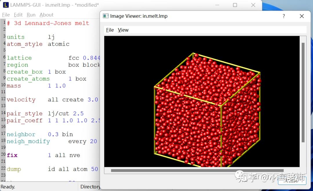The image size is (313, 191).
Task: Click the rendered atom box image
Action: point(202,101)
